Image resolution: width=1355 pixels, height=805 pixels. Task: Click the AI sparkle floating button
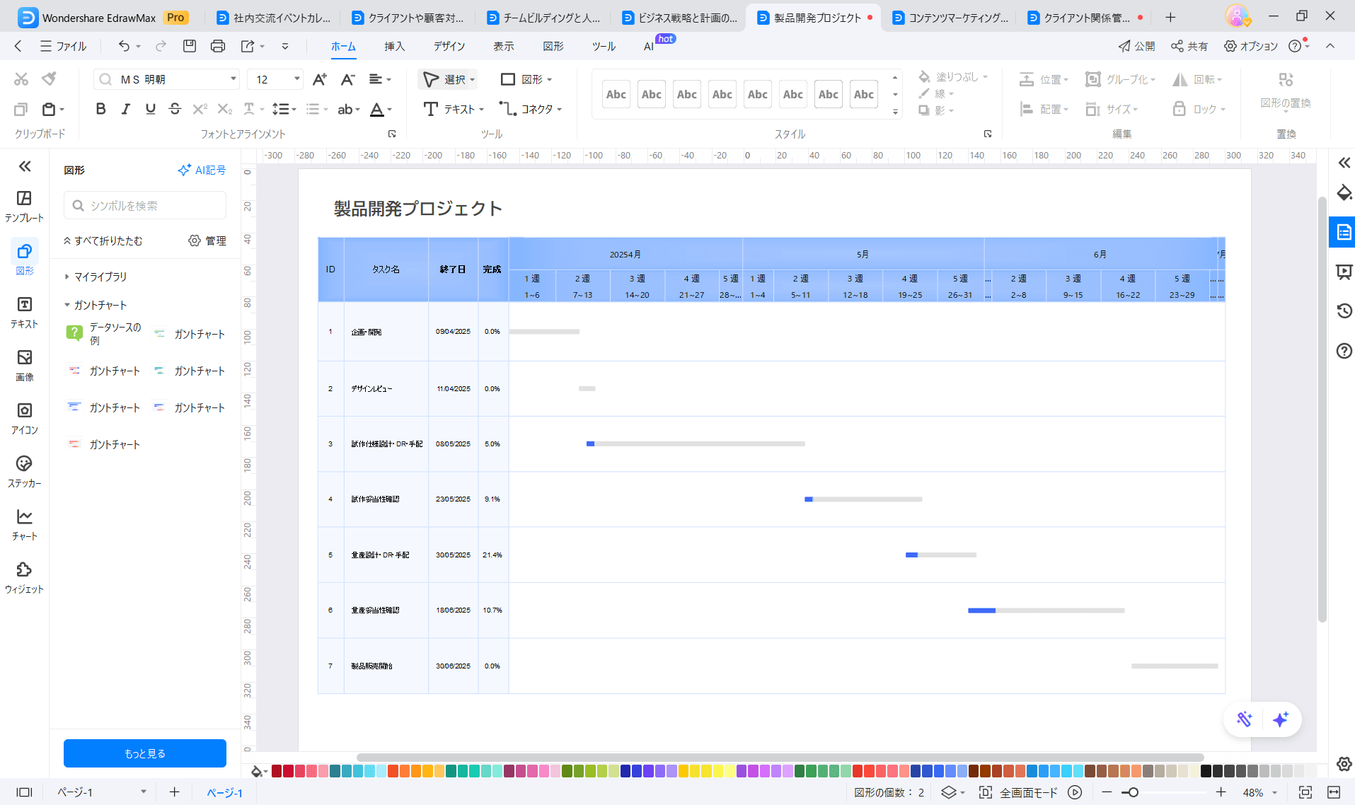(1280, 719)
